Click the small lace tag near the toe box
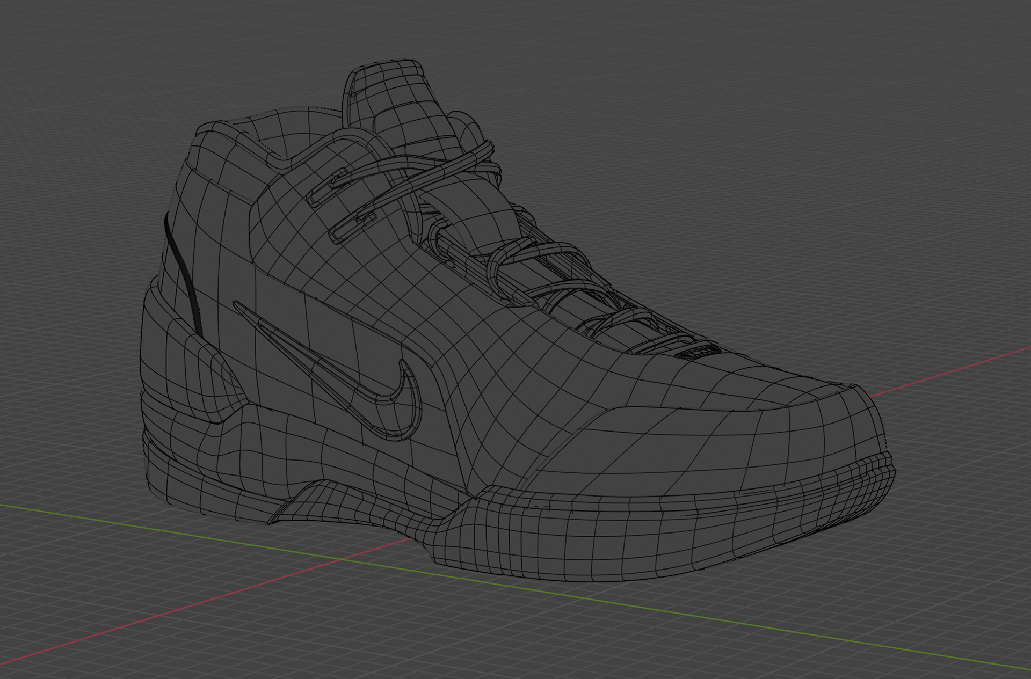The width and height of the screenshot is (1031, 679). (x=697, y=352)
